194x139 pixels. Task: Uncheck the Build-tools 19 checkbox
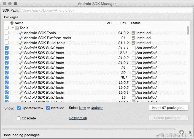7,97
